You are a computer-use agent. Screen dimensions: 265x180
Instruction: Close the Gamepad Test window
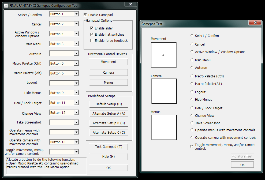(255, 22)
